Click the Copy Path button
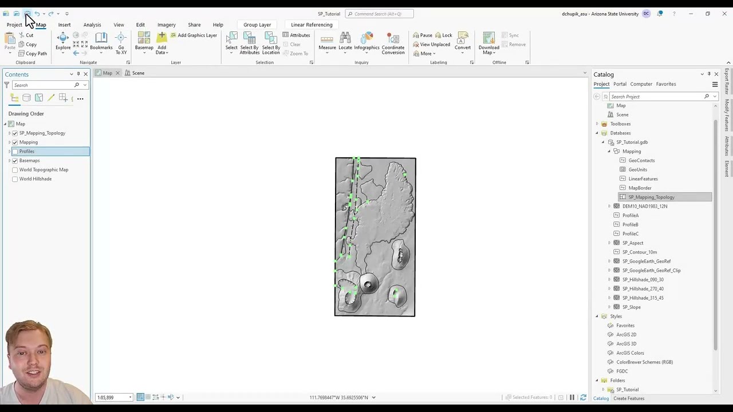733x412 pixels. click(x=33, y=54)
